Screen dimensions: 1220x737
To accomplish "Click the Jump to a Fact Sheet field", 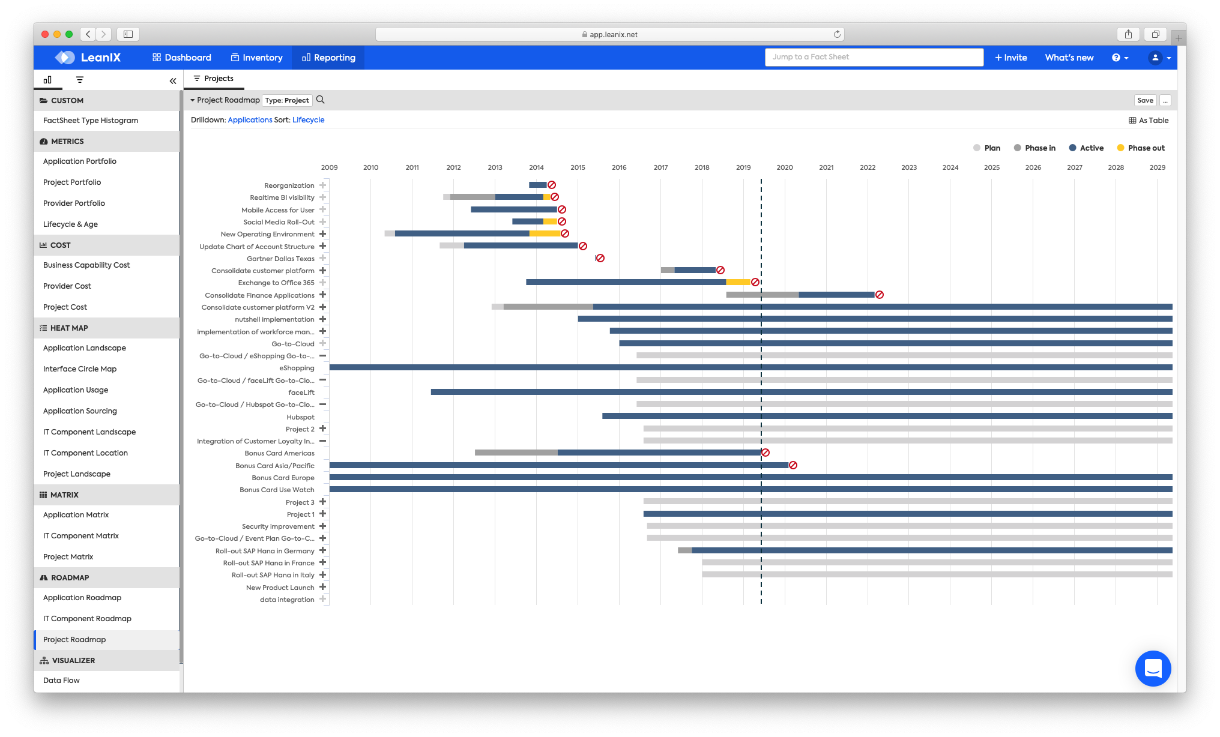I will (x=874, y=57).
